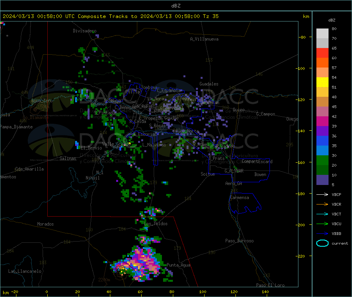Click the 'dBZ' title at the top
The image size is (352, 297).
pos(176,6)
